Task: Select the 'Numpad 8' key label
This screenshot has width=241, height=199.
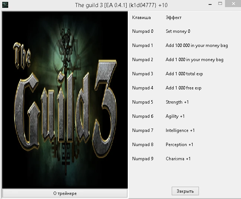Action: [143, 145]
